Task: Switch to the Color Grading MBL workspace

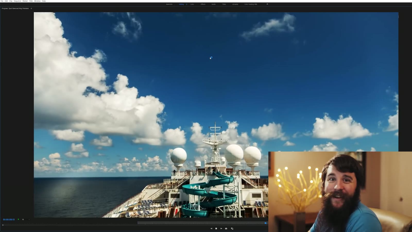Action: tap(251, 4)
